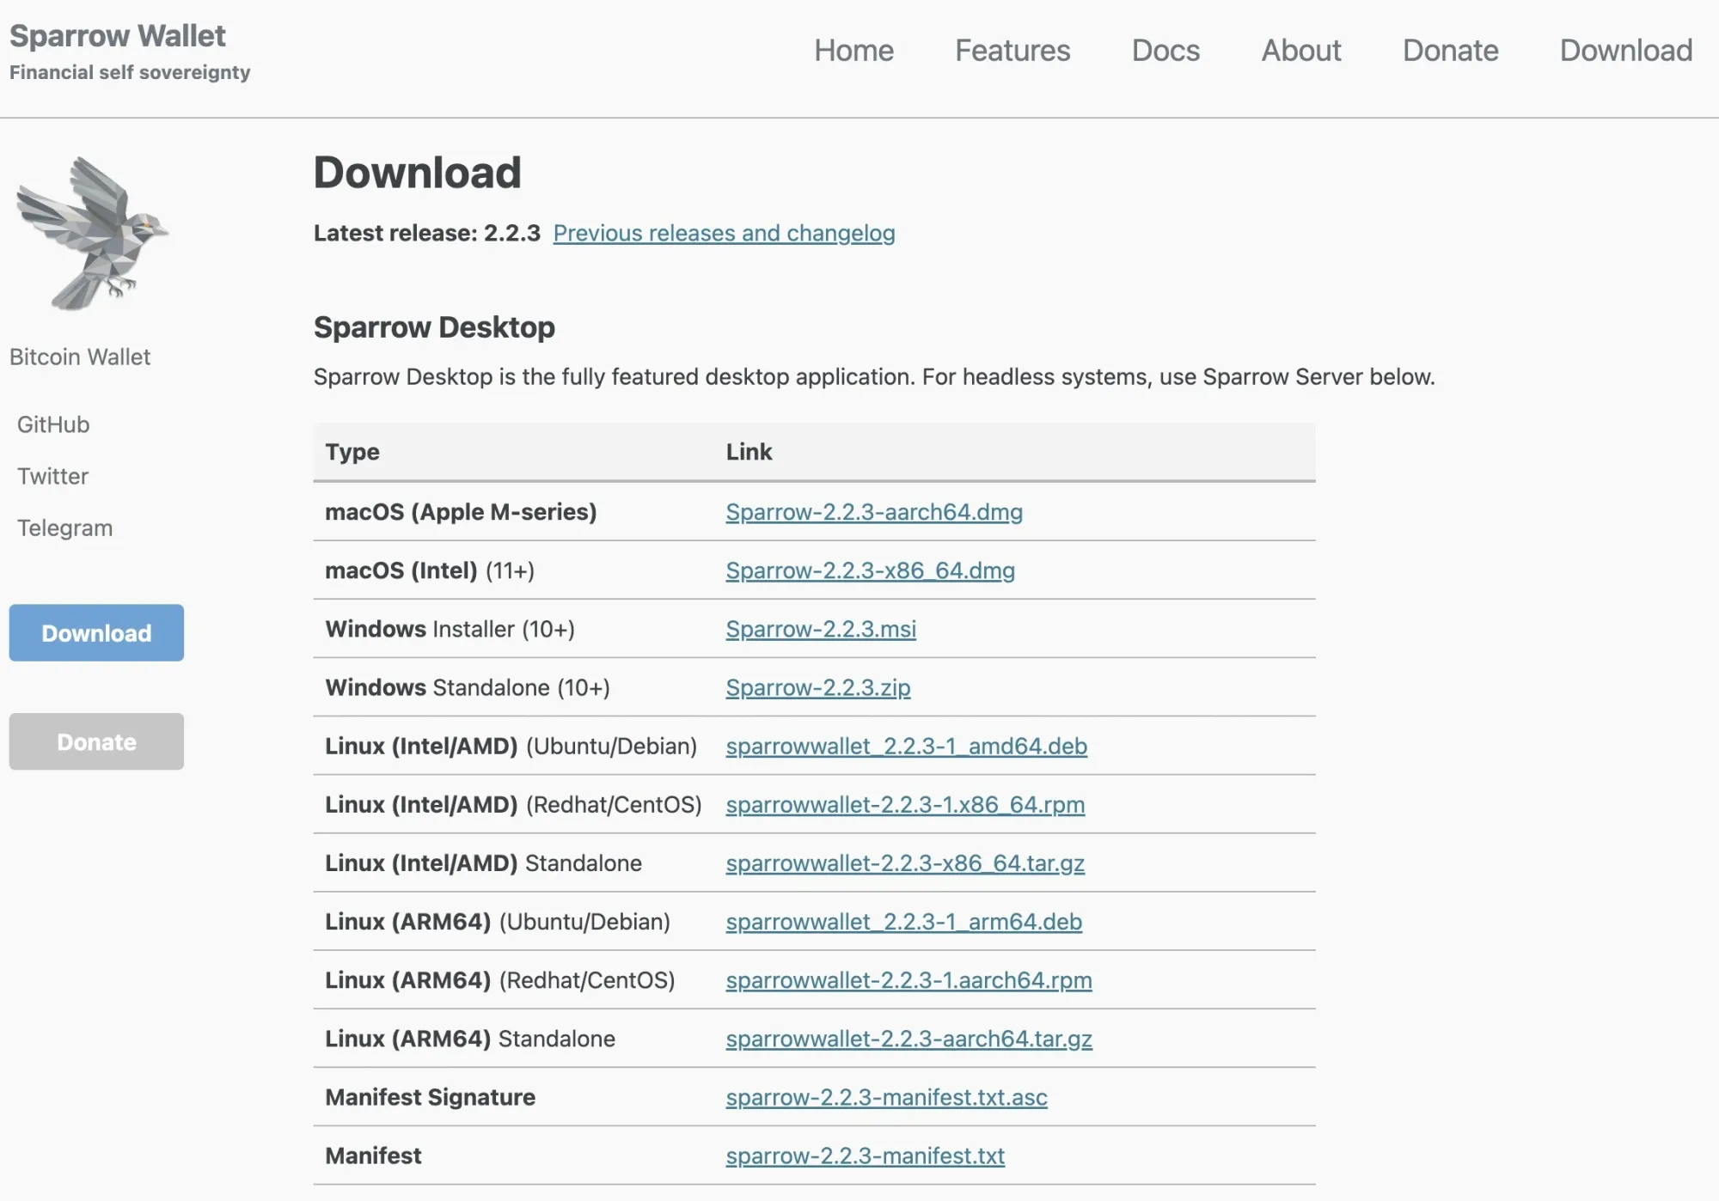Download sparrowwallet-2.2.3-1.aarch64.rpm package

point(908,979)
